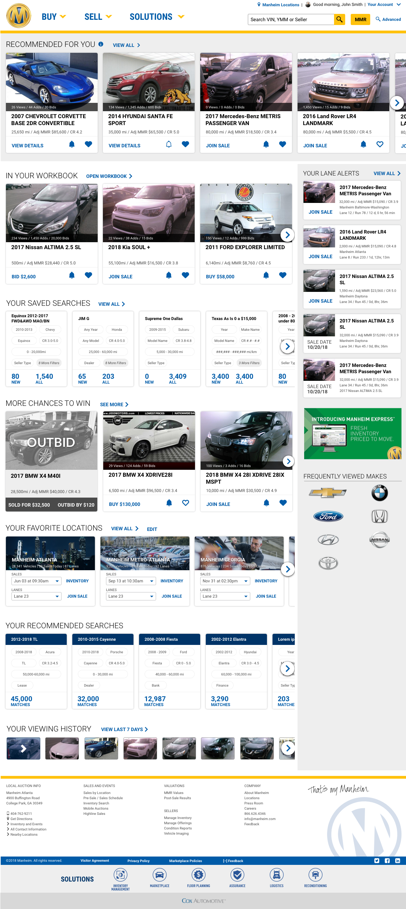This screenshot has width=406, height=909.
Task: Favorite the 2017 BMW X4 XDRIVE28I
Action: click(186, 503)
